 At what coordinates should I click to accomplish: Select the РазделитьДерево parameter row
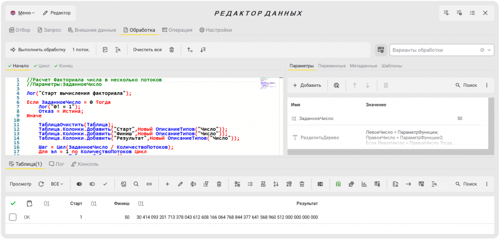tap(388, 137)
